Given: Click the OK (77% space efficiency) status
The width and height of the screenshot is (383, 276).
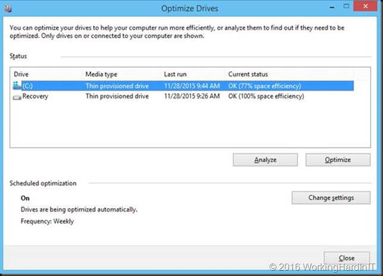Looking at the screenshot, I should click(x=265, y=86).
